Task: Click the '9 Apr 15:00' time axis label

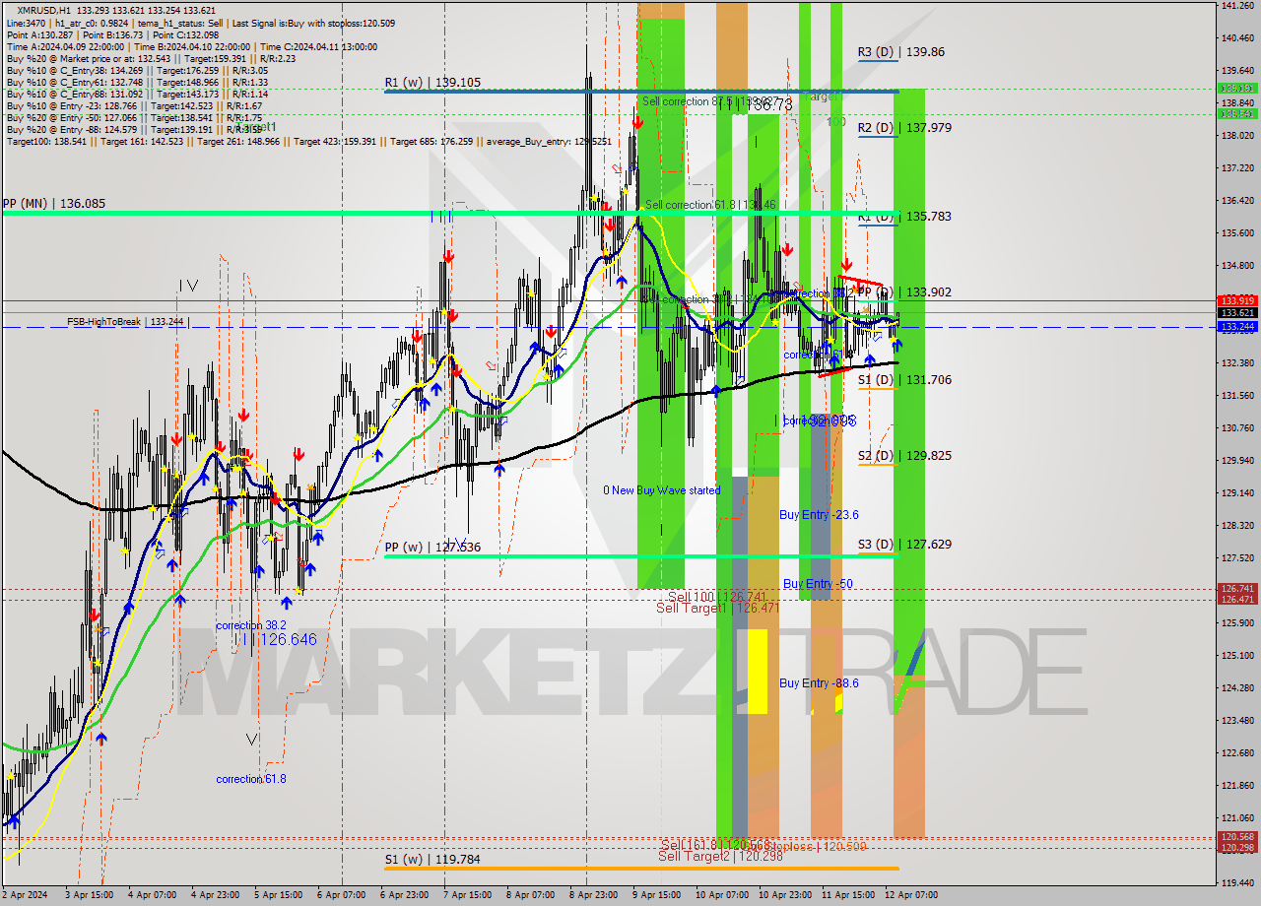Action: click(x=657, y=895)
